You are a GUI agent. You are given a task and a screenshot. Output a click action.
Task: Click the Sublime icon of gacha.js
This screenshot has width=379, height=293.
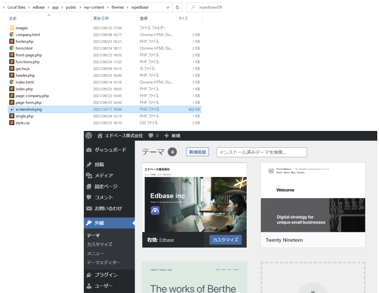pyautogui.click(x=12, y=68)
